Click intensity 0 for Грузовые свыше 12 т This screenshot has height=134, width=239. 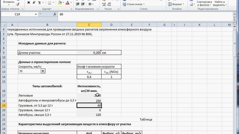pos(89,110)
